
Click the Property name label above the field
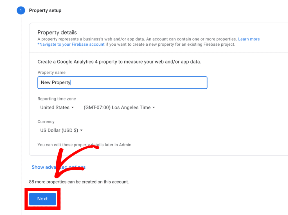tap(51, 72)
